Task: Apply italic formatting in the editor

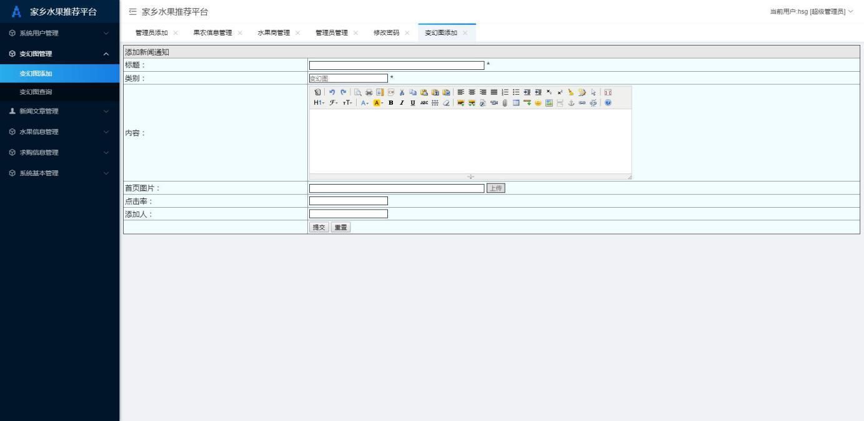Action: point(402,103)
